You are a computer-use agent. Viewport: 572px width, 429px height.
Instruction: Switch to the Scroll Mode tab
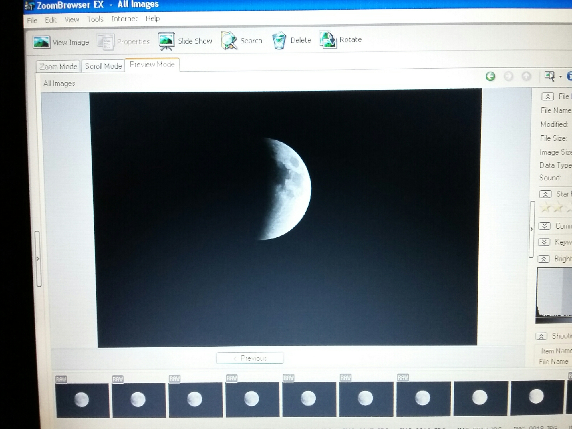click(x=103, y=66)
